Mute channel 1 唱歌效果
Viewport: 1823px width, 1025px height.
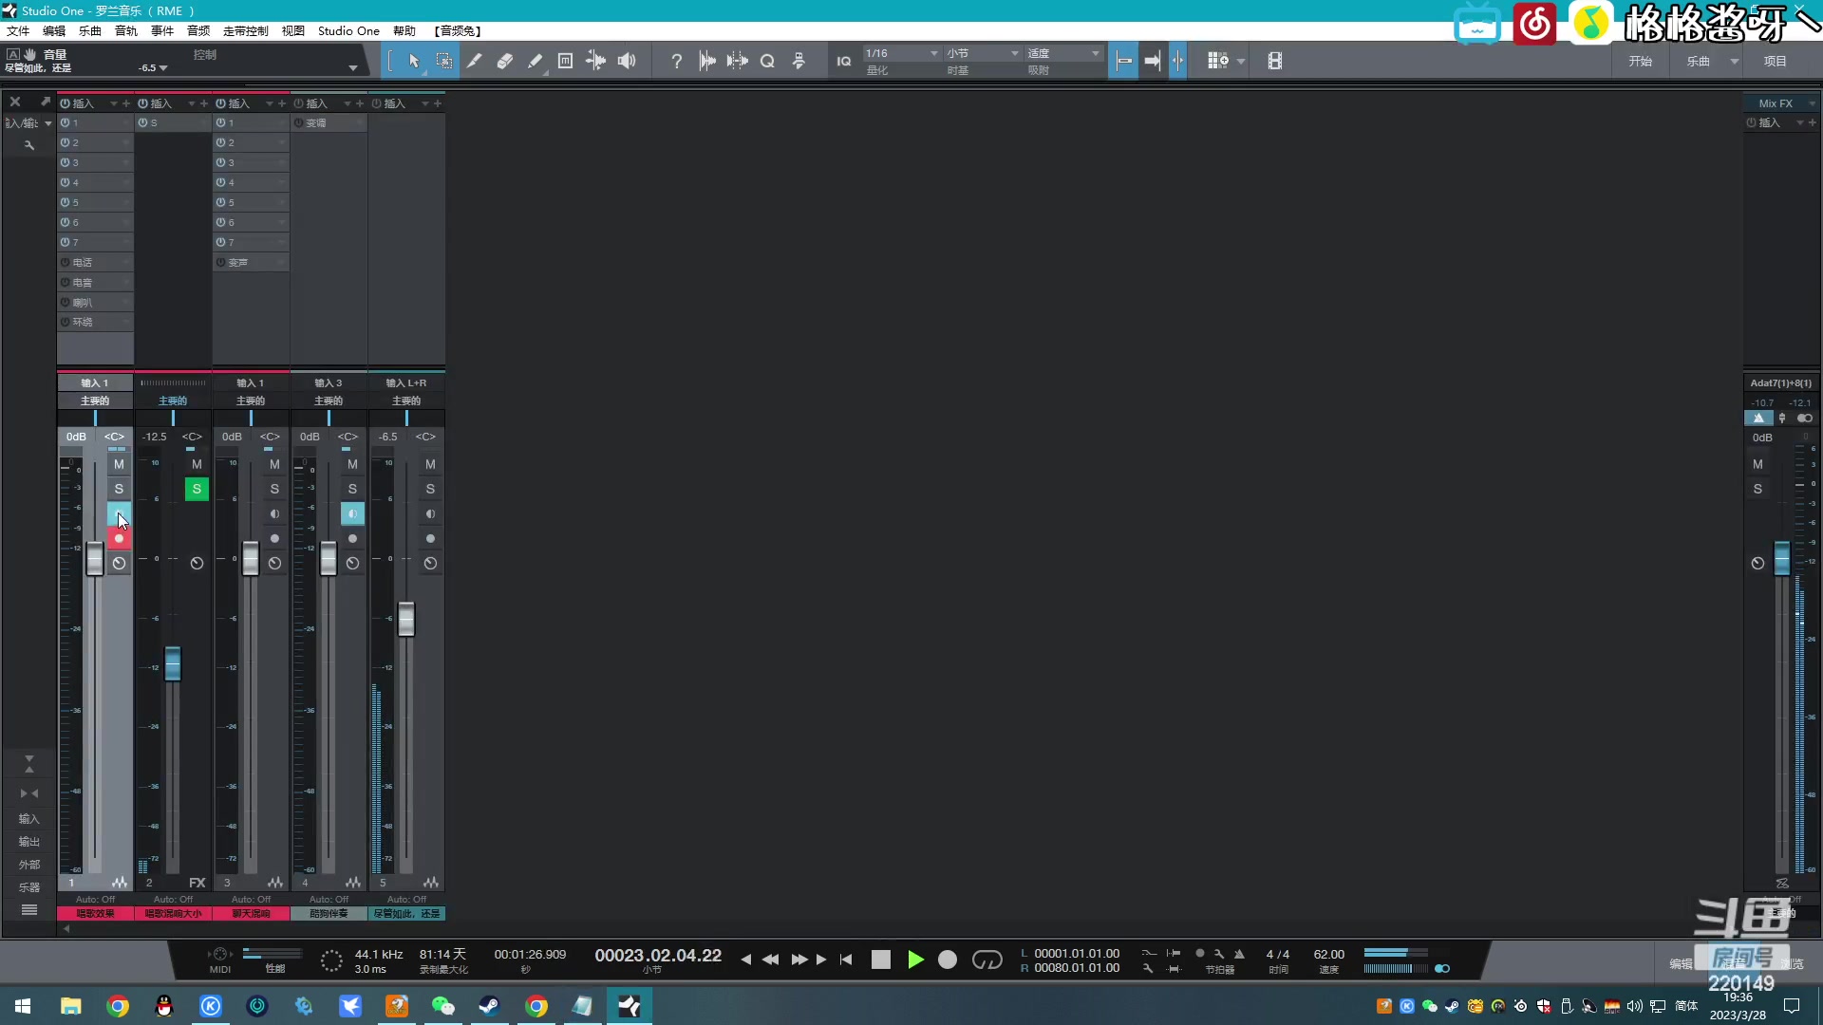pyautogui.click(x=119, y=464)
